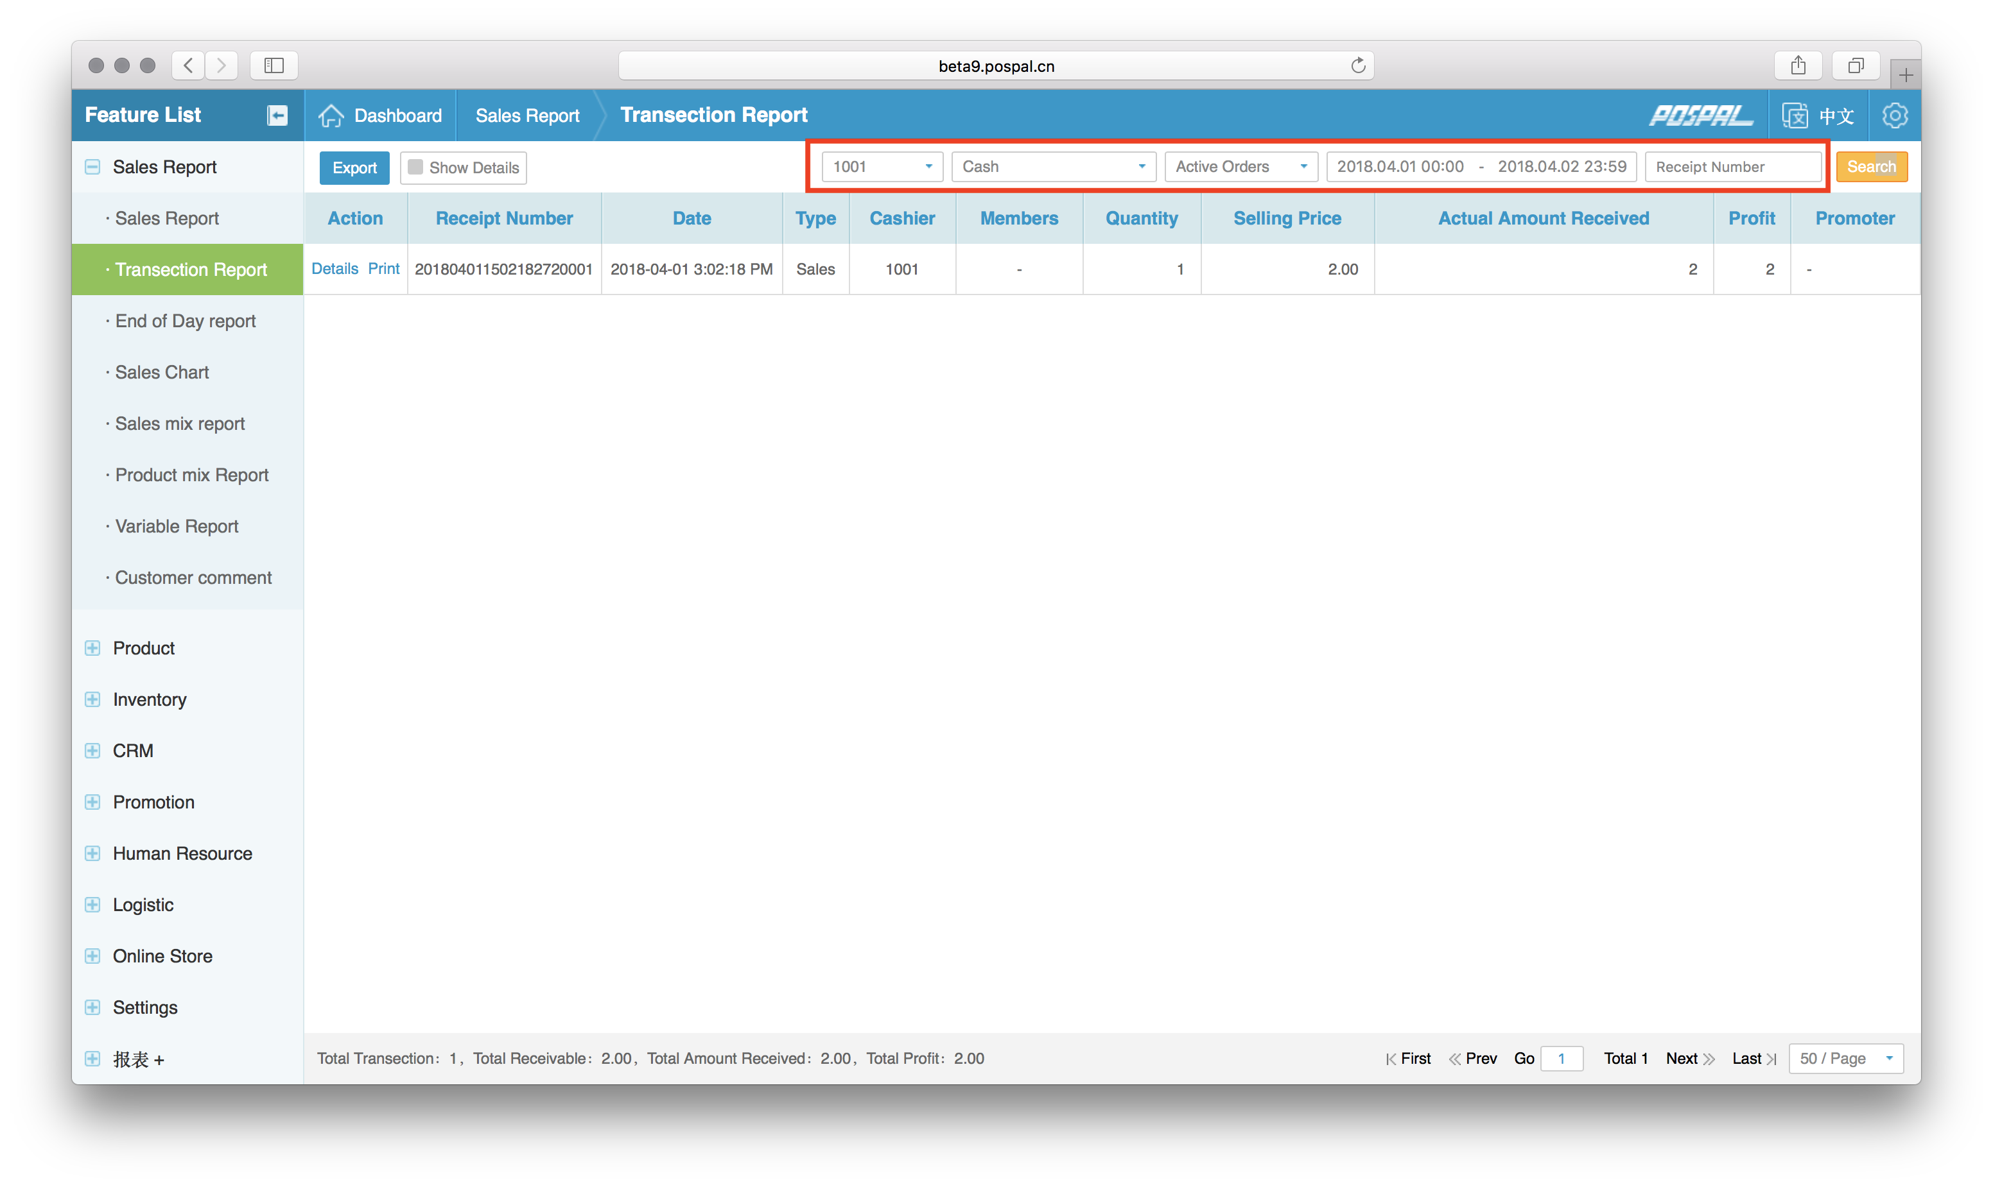
Task: Go to the Sales Chart menu item
Action: [162, 372]
